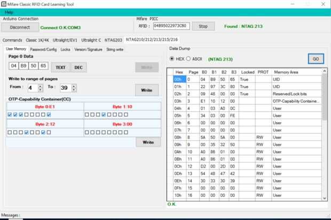Click Write button under OTP-Capability Container
This screenshot has height=220, width=331.
click(x=148, y=142)
